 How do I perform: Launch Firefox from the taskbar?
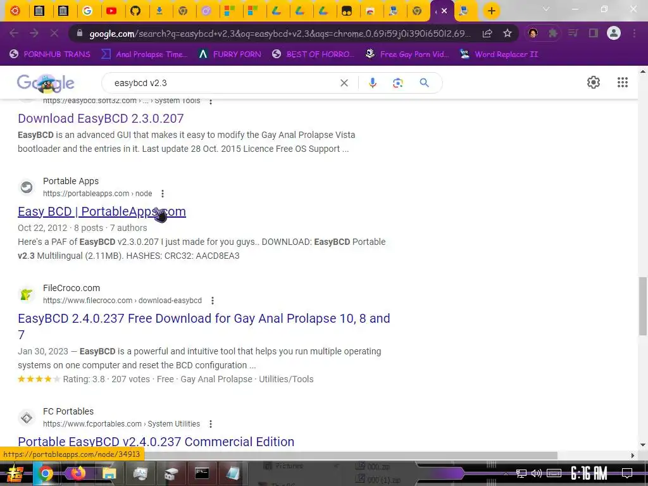[x=78, y=473]
